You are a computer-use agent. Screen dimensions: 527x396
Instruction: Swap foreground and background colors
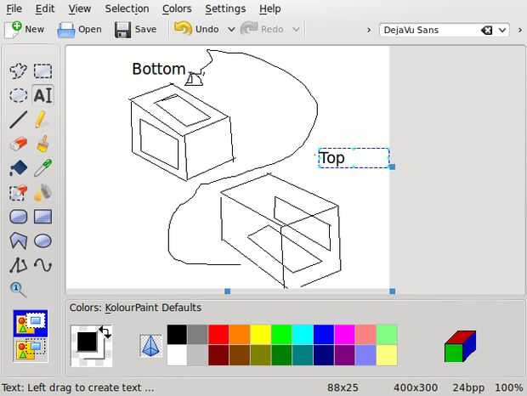click(x=105, y=331)
